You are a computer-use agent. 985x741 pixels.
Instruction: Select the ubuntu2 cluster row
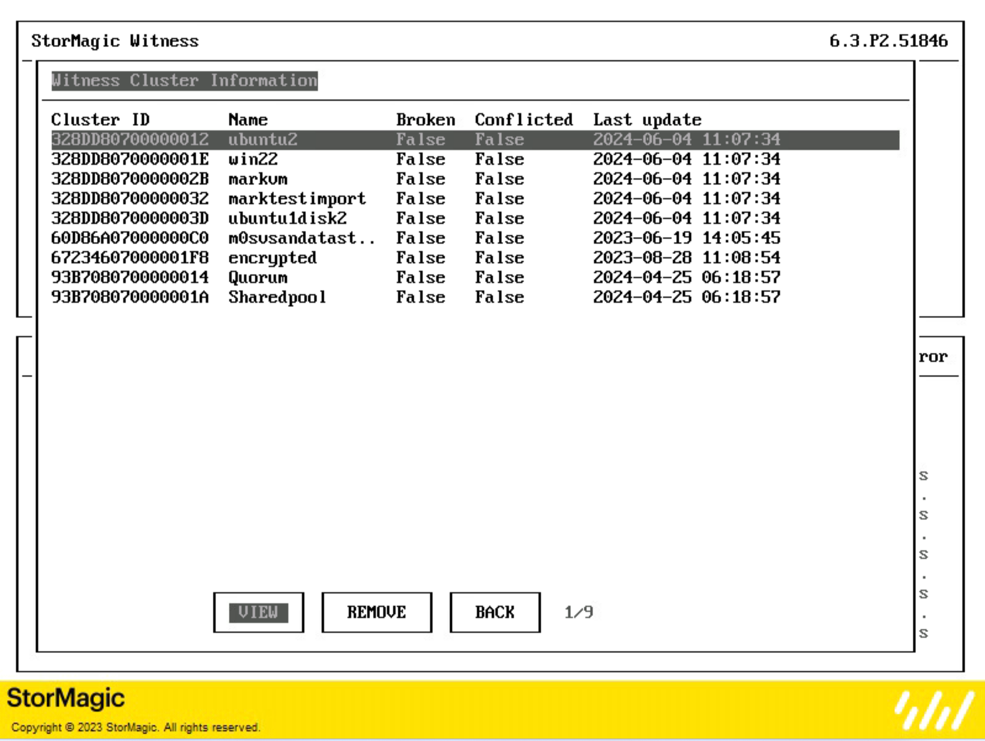[475, 140]
